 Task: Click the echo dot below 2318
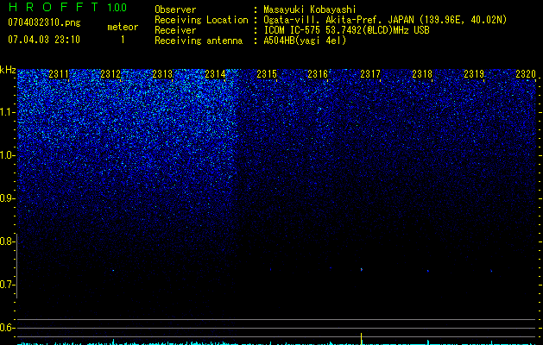pos(428,271)
